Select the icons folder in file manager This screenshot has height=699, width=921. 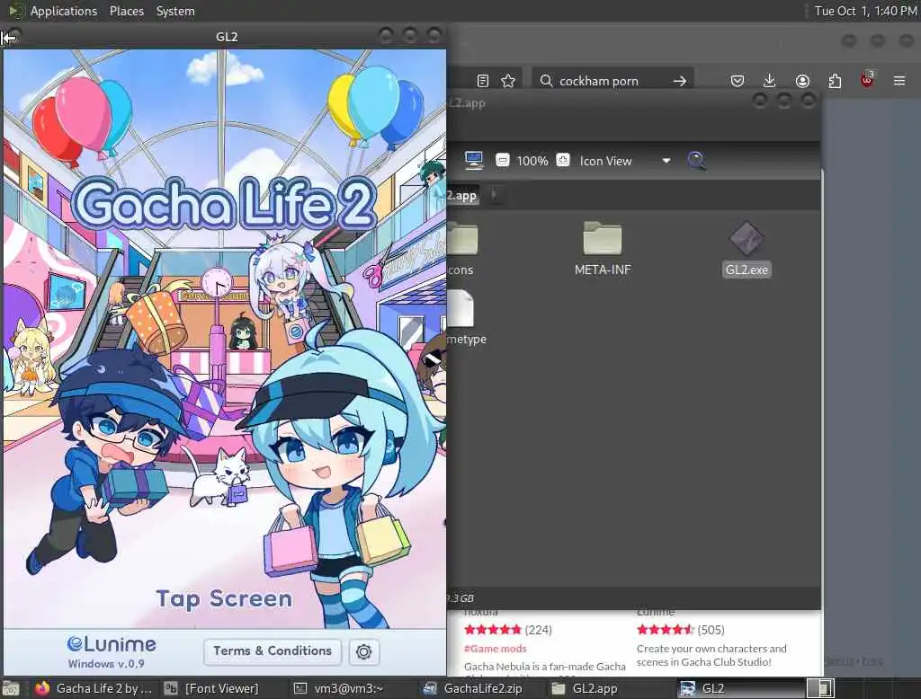[x=461, y=248]
